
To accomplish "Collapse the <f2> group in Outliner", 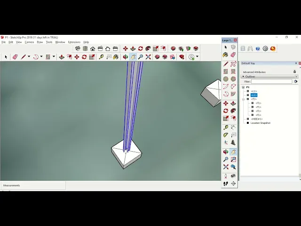I will point(244,99).
